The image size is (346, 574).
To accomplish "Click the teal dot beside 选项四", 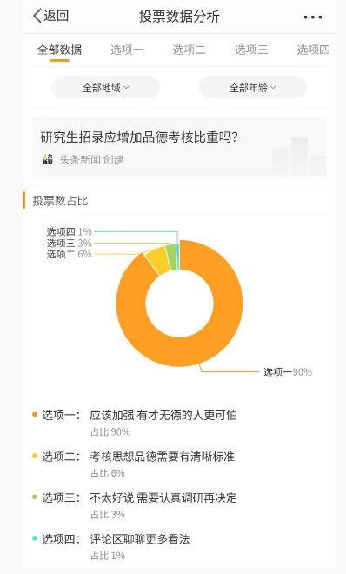I will click(35, 538).
